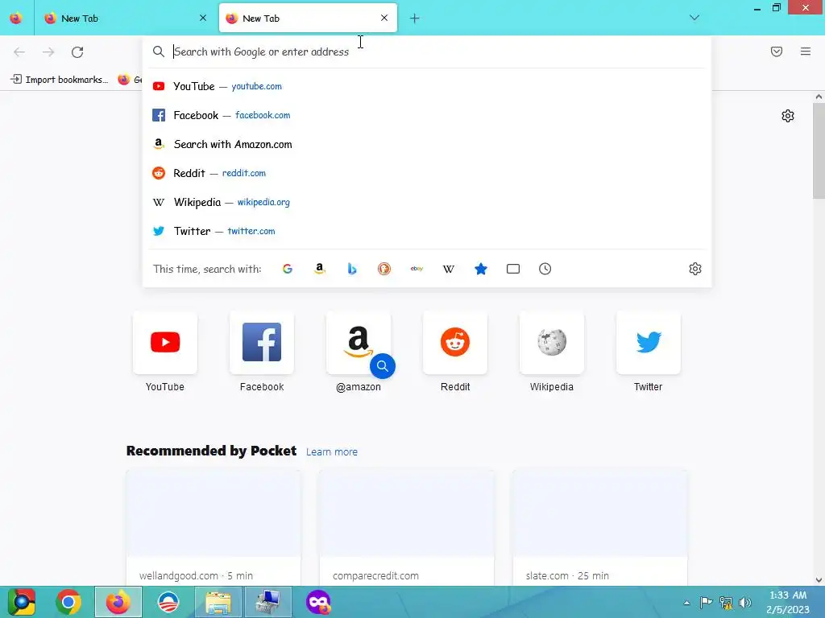825x618 pixels.
Task: Open the comparecredit.com Pocket story card
Action: (407, 528)
